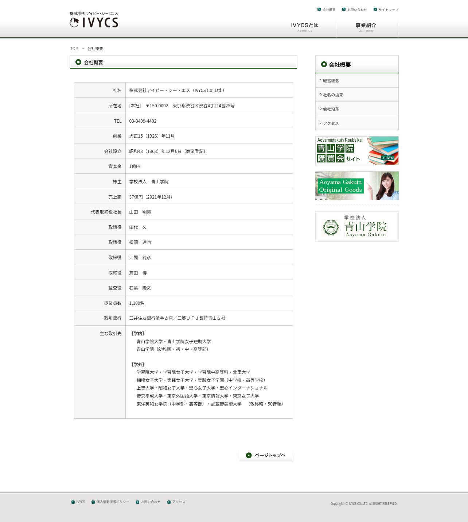Viewport: 468px width, 522px height.
Task: Open the Aoyama Gakuin Original Goods banner
Action: [x=357, y=186]
